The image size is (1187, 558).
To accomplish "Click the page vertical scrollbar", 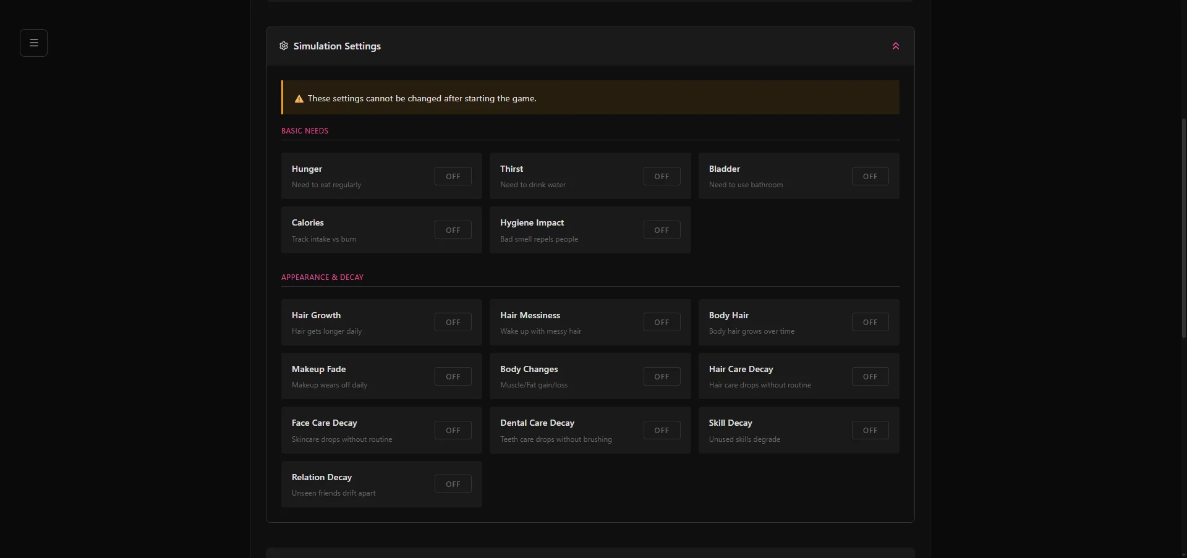I will [x=1183, y=229].
